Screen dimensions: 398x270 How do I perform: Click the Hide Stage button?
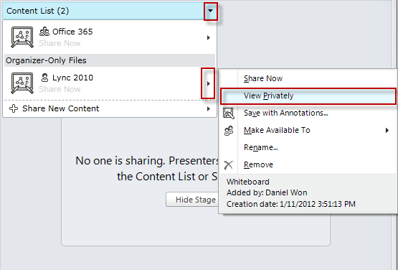pyautogui.click(x=192, y=200)
